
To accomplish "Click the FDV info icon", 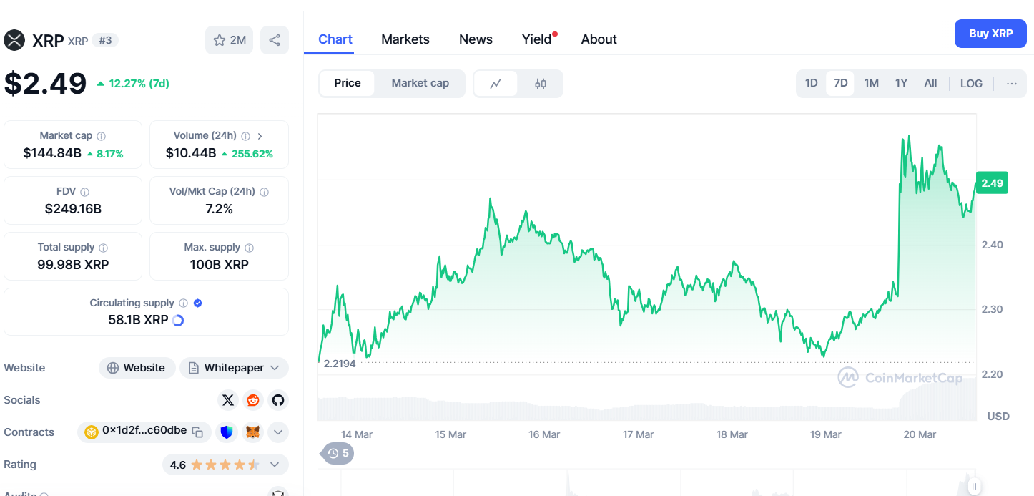I will [85, 192].
